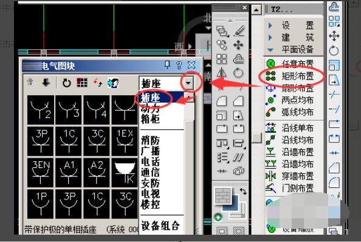Choose the 1P socket symbol
This screenshot has width=361, height=242.
tap(41, 204)
